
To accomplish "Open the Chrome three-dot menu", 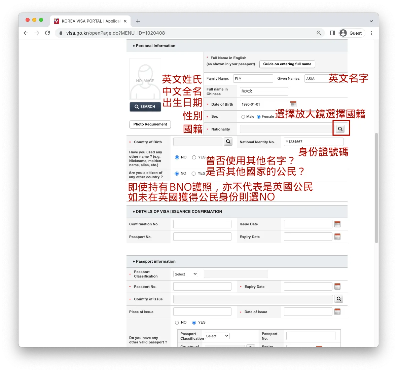I will click(372, 33).
